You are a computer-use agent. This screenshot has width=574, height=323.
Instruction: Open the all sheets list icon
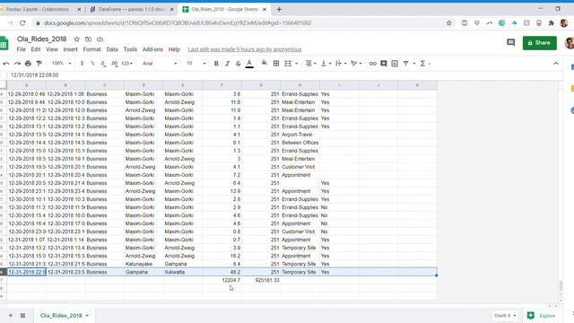[22, 315]
